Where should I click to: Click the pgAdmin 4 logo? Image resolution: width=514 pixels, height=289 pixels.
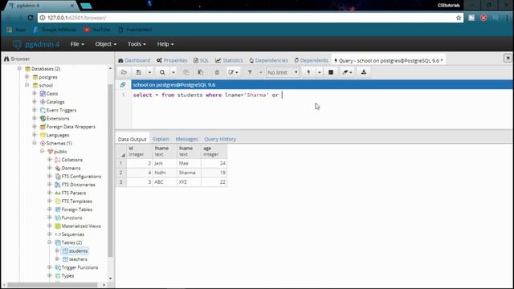click(36, 44)
